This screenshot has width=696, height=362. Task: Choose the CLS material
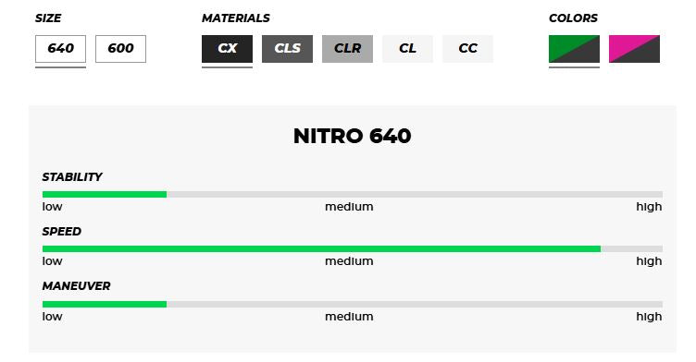(x=287, y=49)
